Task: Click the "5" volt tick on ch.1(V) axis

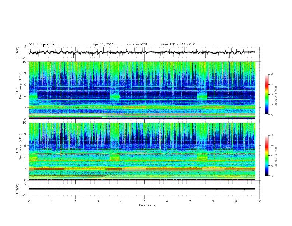Action: coord(25,47)
